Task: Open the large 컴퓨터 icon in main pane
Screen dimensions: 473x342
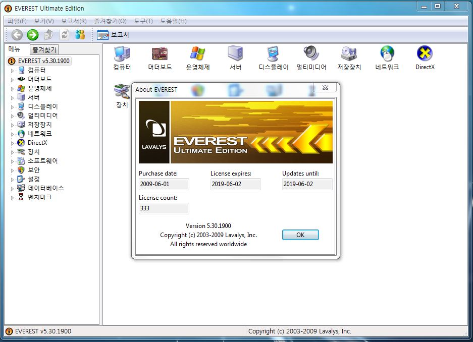Action: point(122,59)
